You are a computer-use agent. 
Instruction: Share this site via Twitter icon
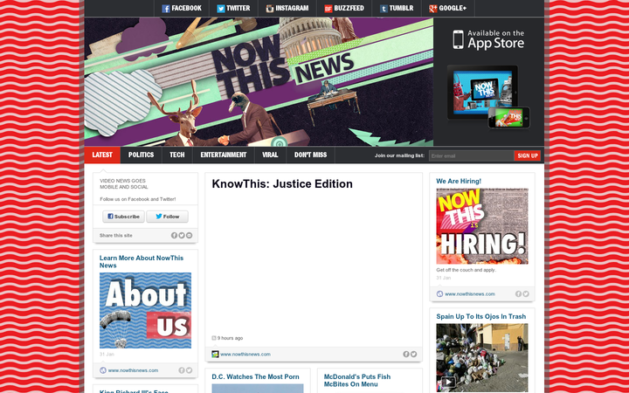coord(182,236)
